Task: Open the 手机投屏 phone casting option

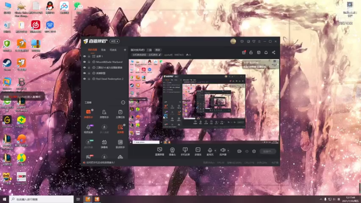Action: click(185, 152)
